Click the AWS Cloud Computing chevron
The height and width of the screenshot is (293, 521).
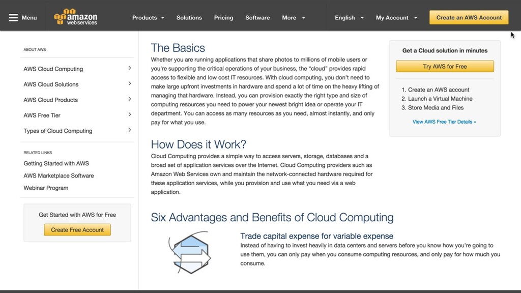coord(130,68)
